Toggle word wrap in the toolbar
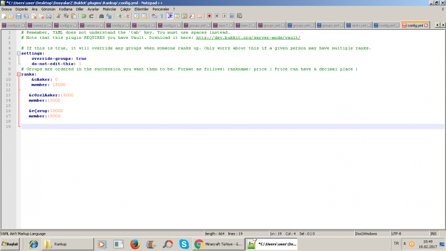This screenshot has width=446, height=251. 154,16
